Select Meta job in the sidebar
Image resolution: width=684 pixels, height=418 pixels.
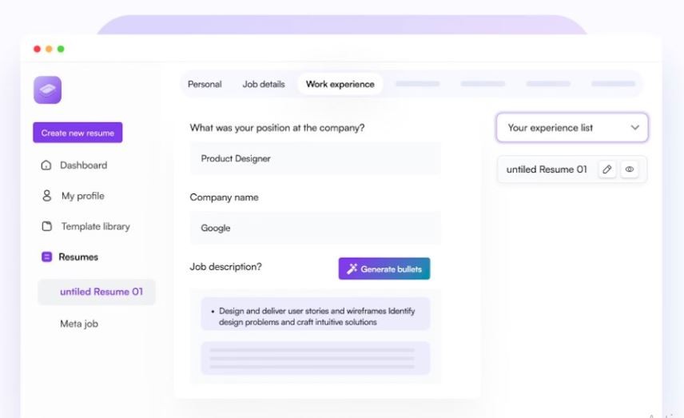pyautogui.click(x=79, y=324)
